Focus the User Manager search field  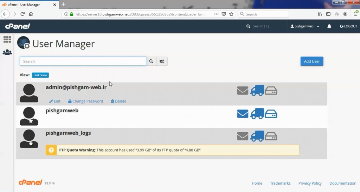83,61
